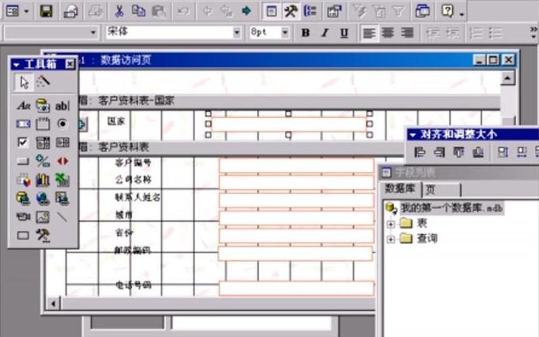Open the 8pt font size dropdown
The image size is (539, 337).
(x=285, y=32)
